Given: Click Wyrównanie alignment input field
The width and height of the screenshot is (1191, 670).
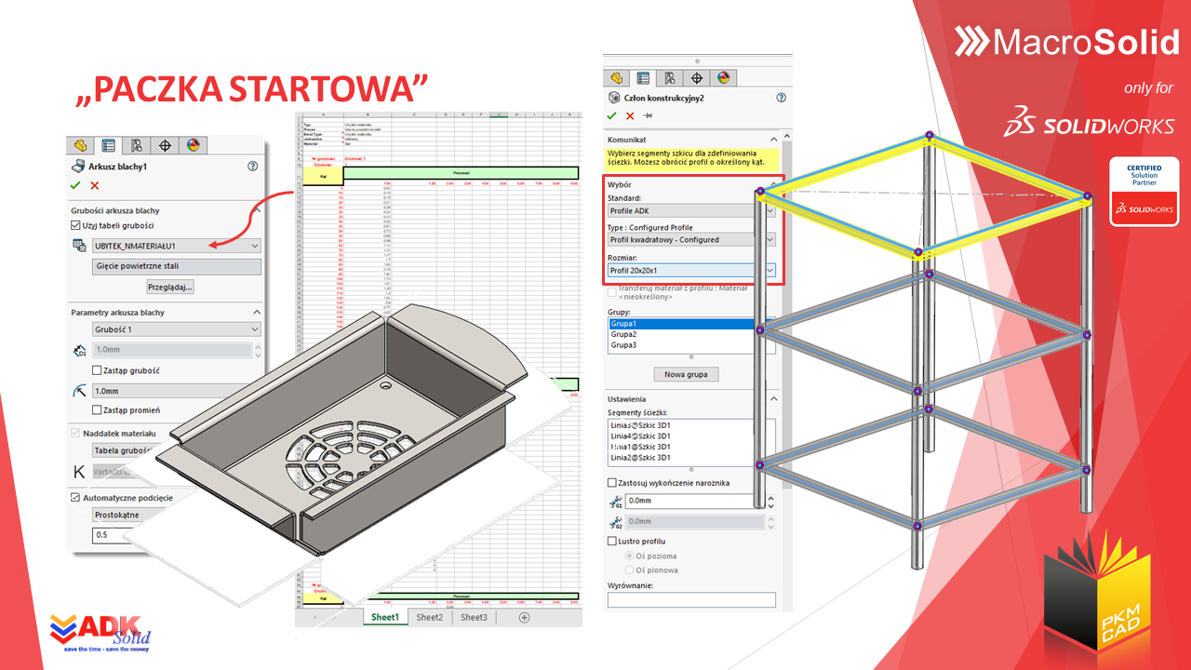Looking at the screenshot, I should tap(691, 600).
